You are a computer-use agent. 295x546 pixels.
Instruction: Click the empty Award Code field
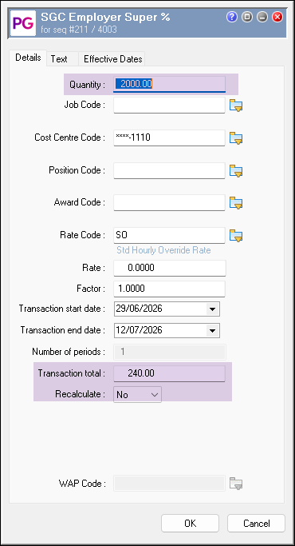169,203
